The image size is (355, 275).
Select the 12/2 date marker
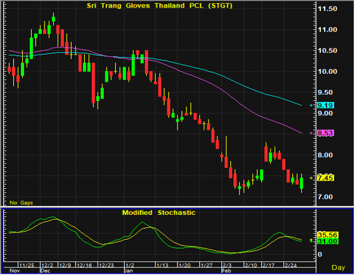[x=48, y=265]
